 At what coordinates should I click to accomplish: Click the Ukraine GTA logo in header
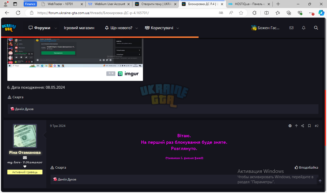tap(9, 28)
